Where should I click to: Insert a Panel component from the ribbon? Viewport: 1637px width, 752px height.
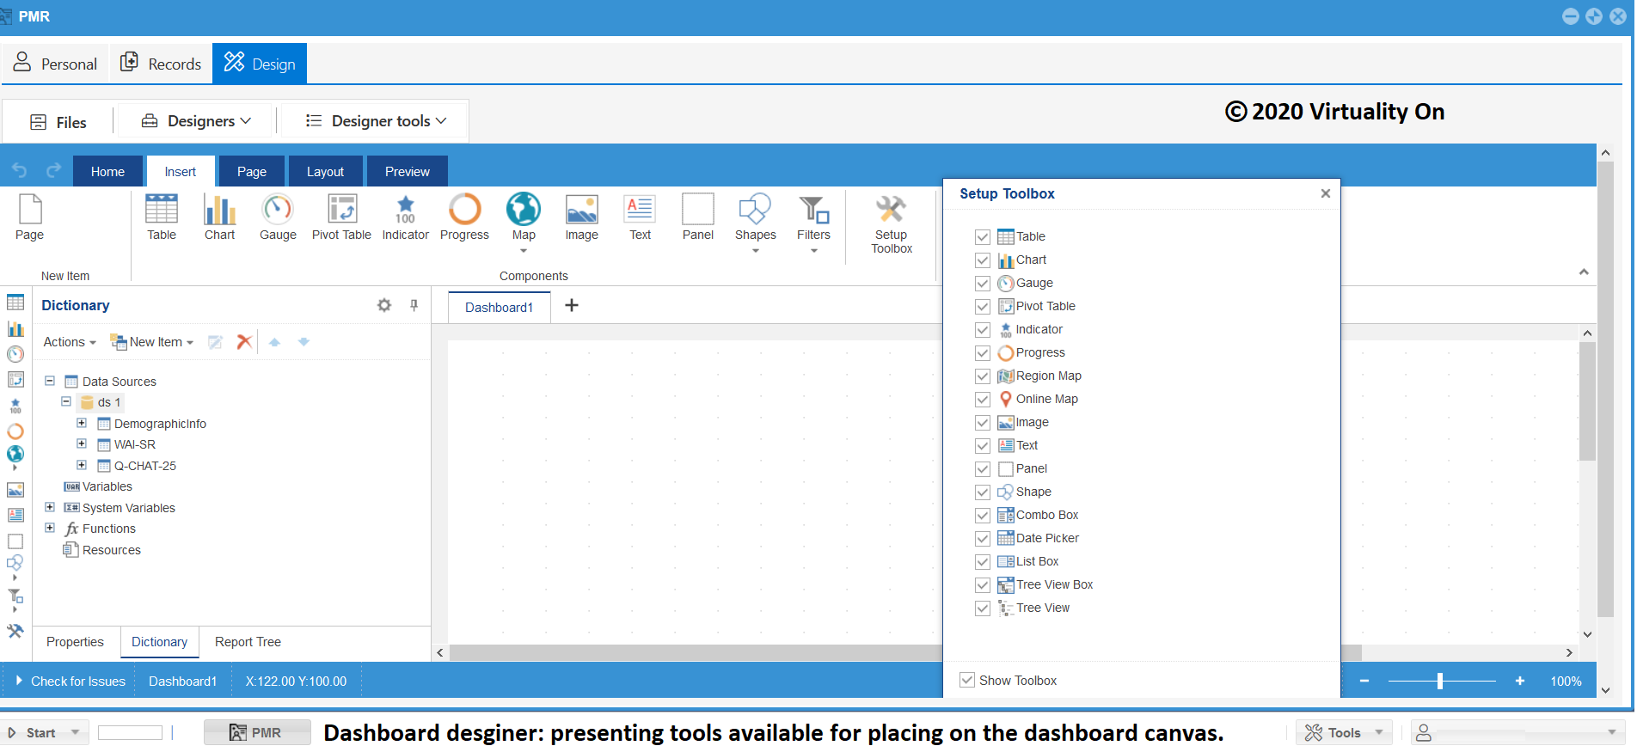697,217
